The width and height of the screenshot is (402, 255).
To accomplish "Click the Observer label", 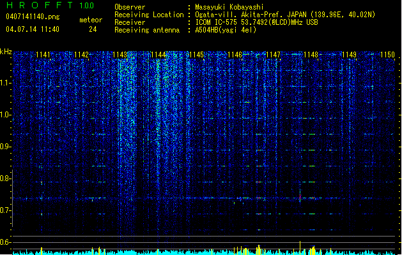I will click(x=130, y=7).
